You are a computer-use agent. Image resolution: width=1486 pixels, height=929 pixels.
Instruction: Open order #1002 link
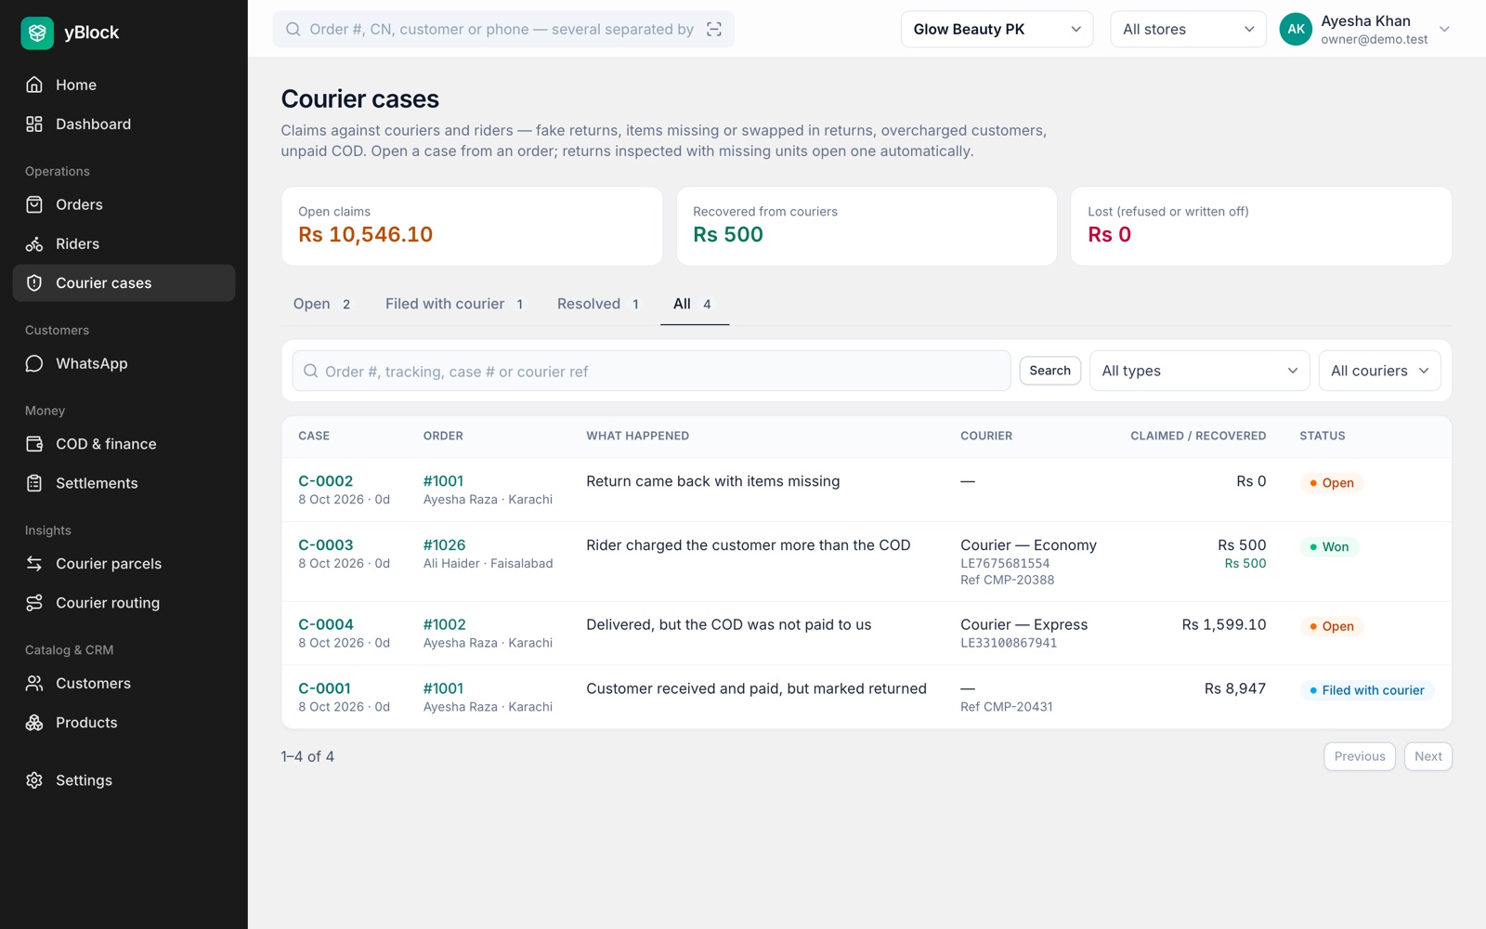coord(444,624)
